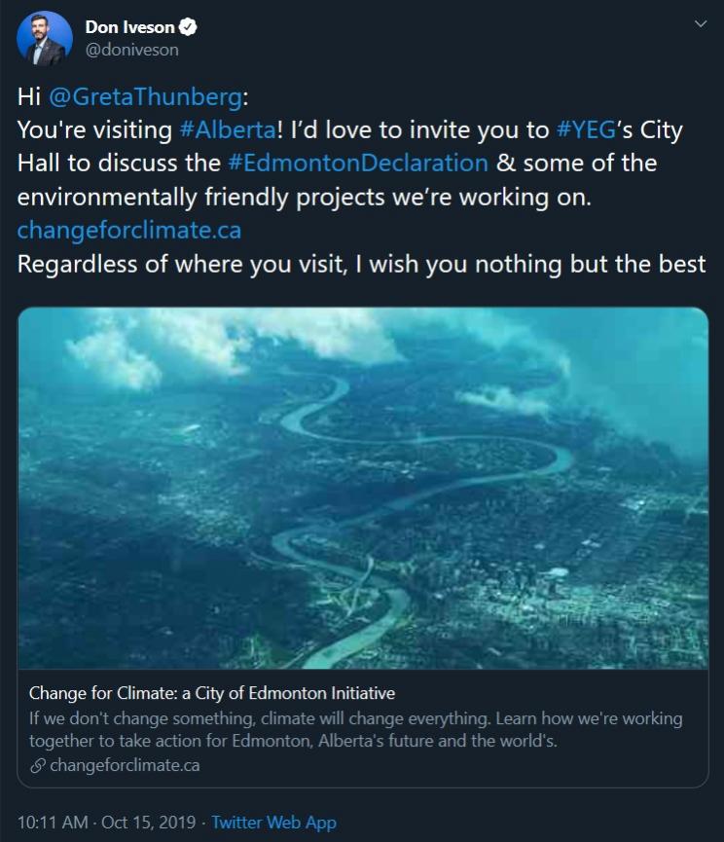The image size is (724, 842).
Task: Click Don Iveson's profile avatar photo
Action: pyautogui.click(x=45, y=39)
